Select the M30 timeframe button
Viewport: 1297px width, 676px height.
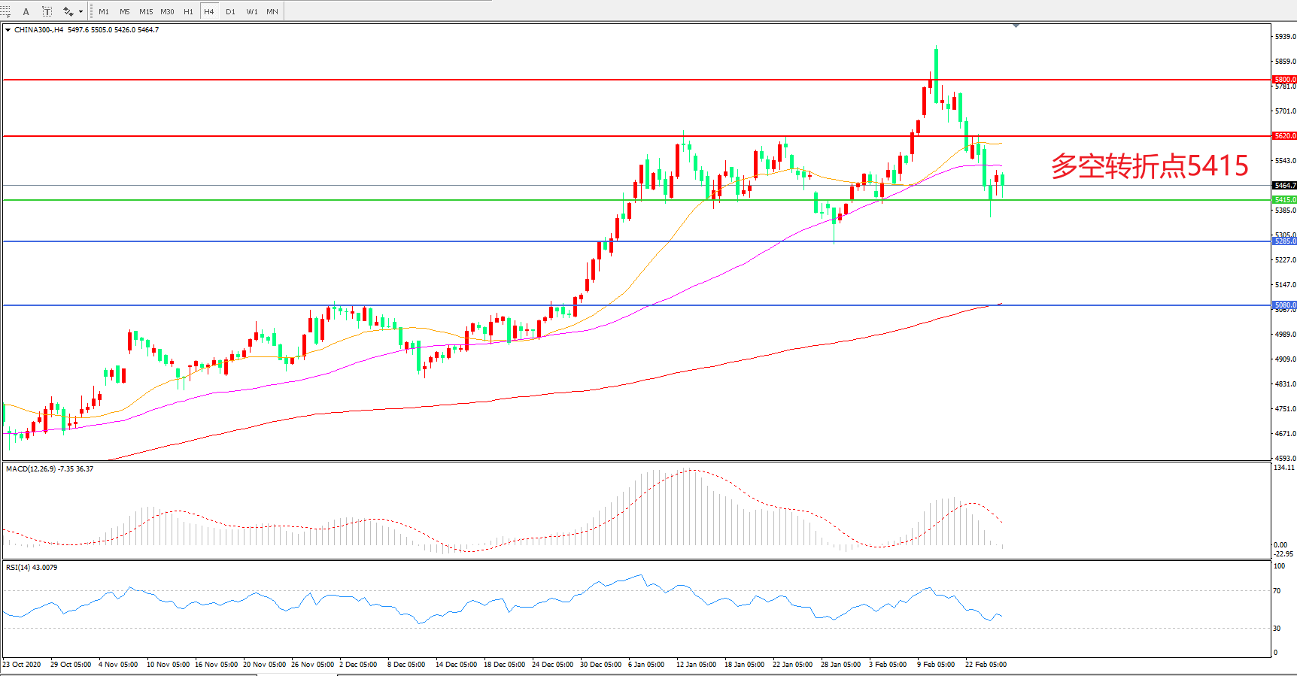167,11
